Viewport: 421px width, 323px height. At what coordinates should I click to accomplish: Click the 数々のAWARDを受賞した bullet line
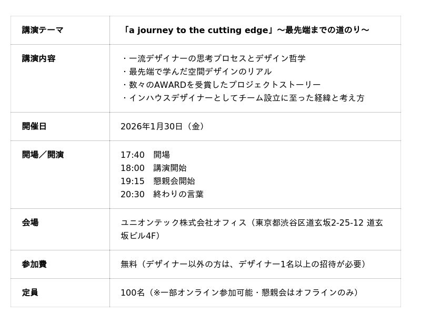click(220, 85)
